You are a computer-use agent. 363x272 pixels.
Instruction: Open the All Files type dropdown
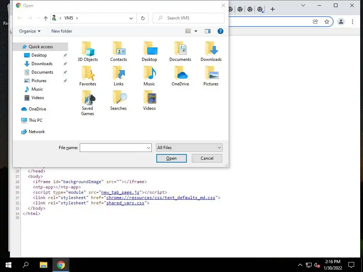tap(189, 148)
